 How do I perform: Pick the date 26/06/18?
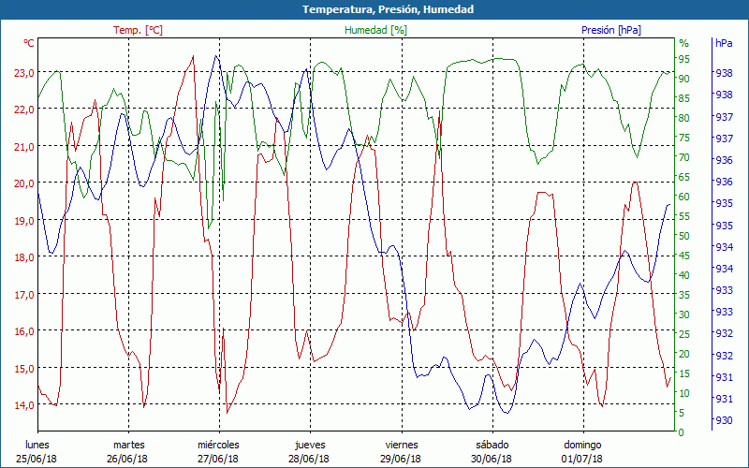point(127,459)
